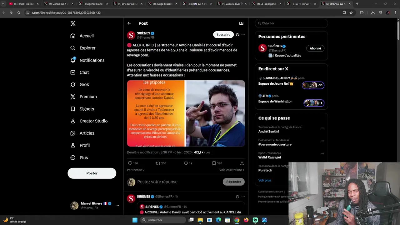Click the Grok icon next to Souscrire
The width and height of the screenshot is (400, 225).
click(237, 35)
